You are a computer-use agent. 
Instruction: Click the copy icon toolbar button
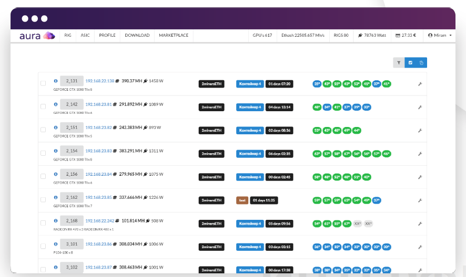[421, 62]
